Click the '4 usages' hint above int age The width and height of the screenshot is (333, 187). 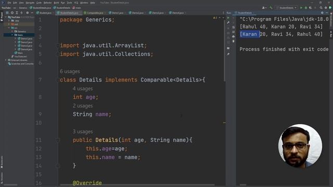[83, 88]
